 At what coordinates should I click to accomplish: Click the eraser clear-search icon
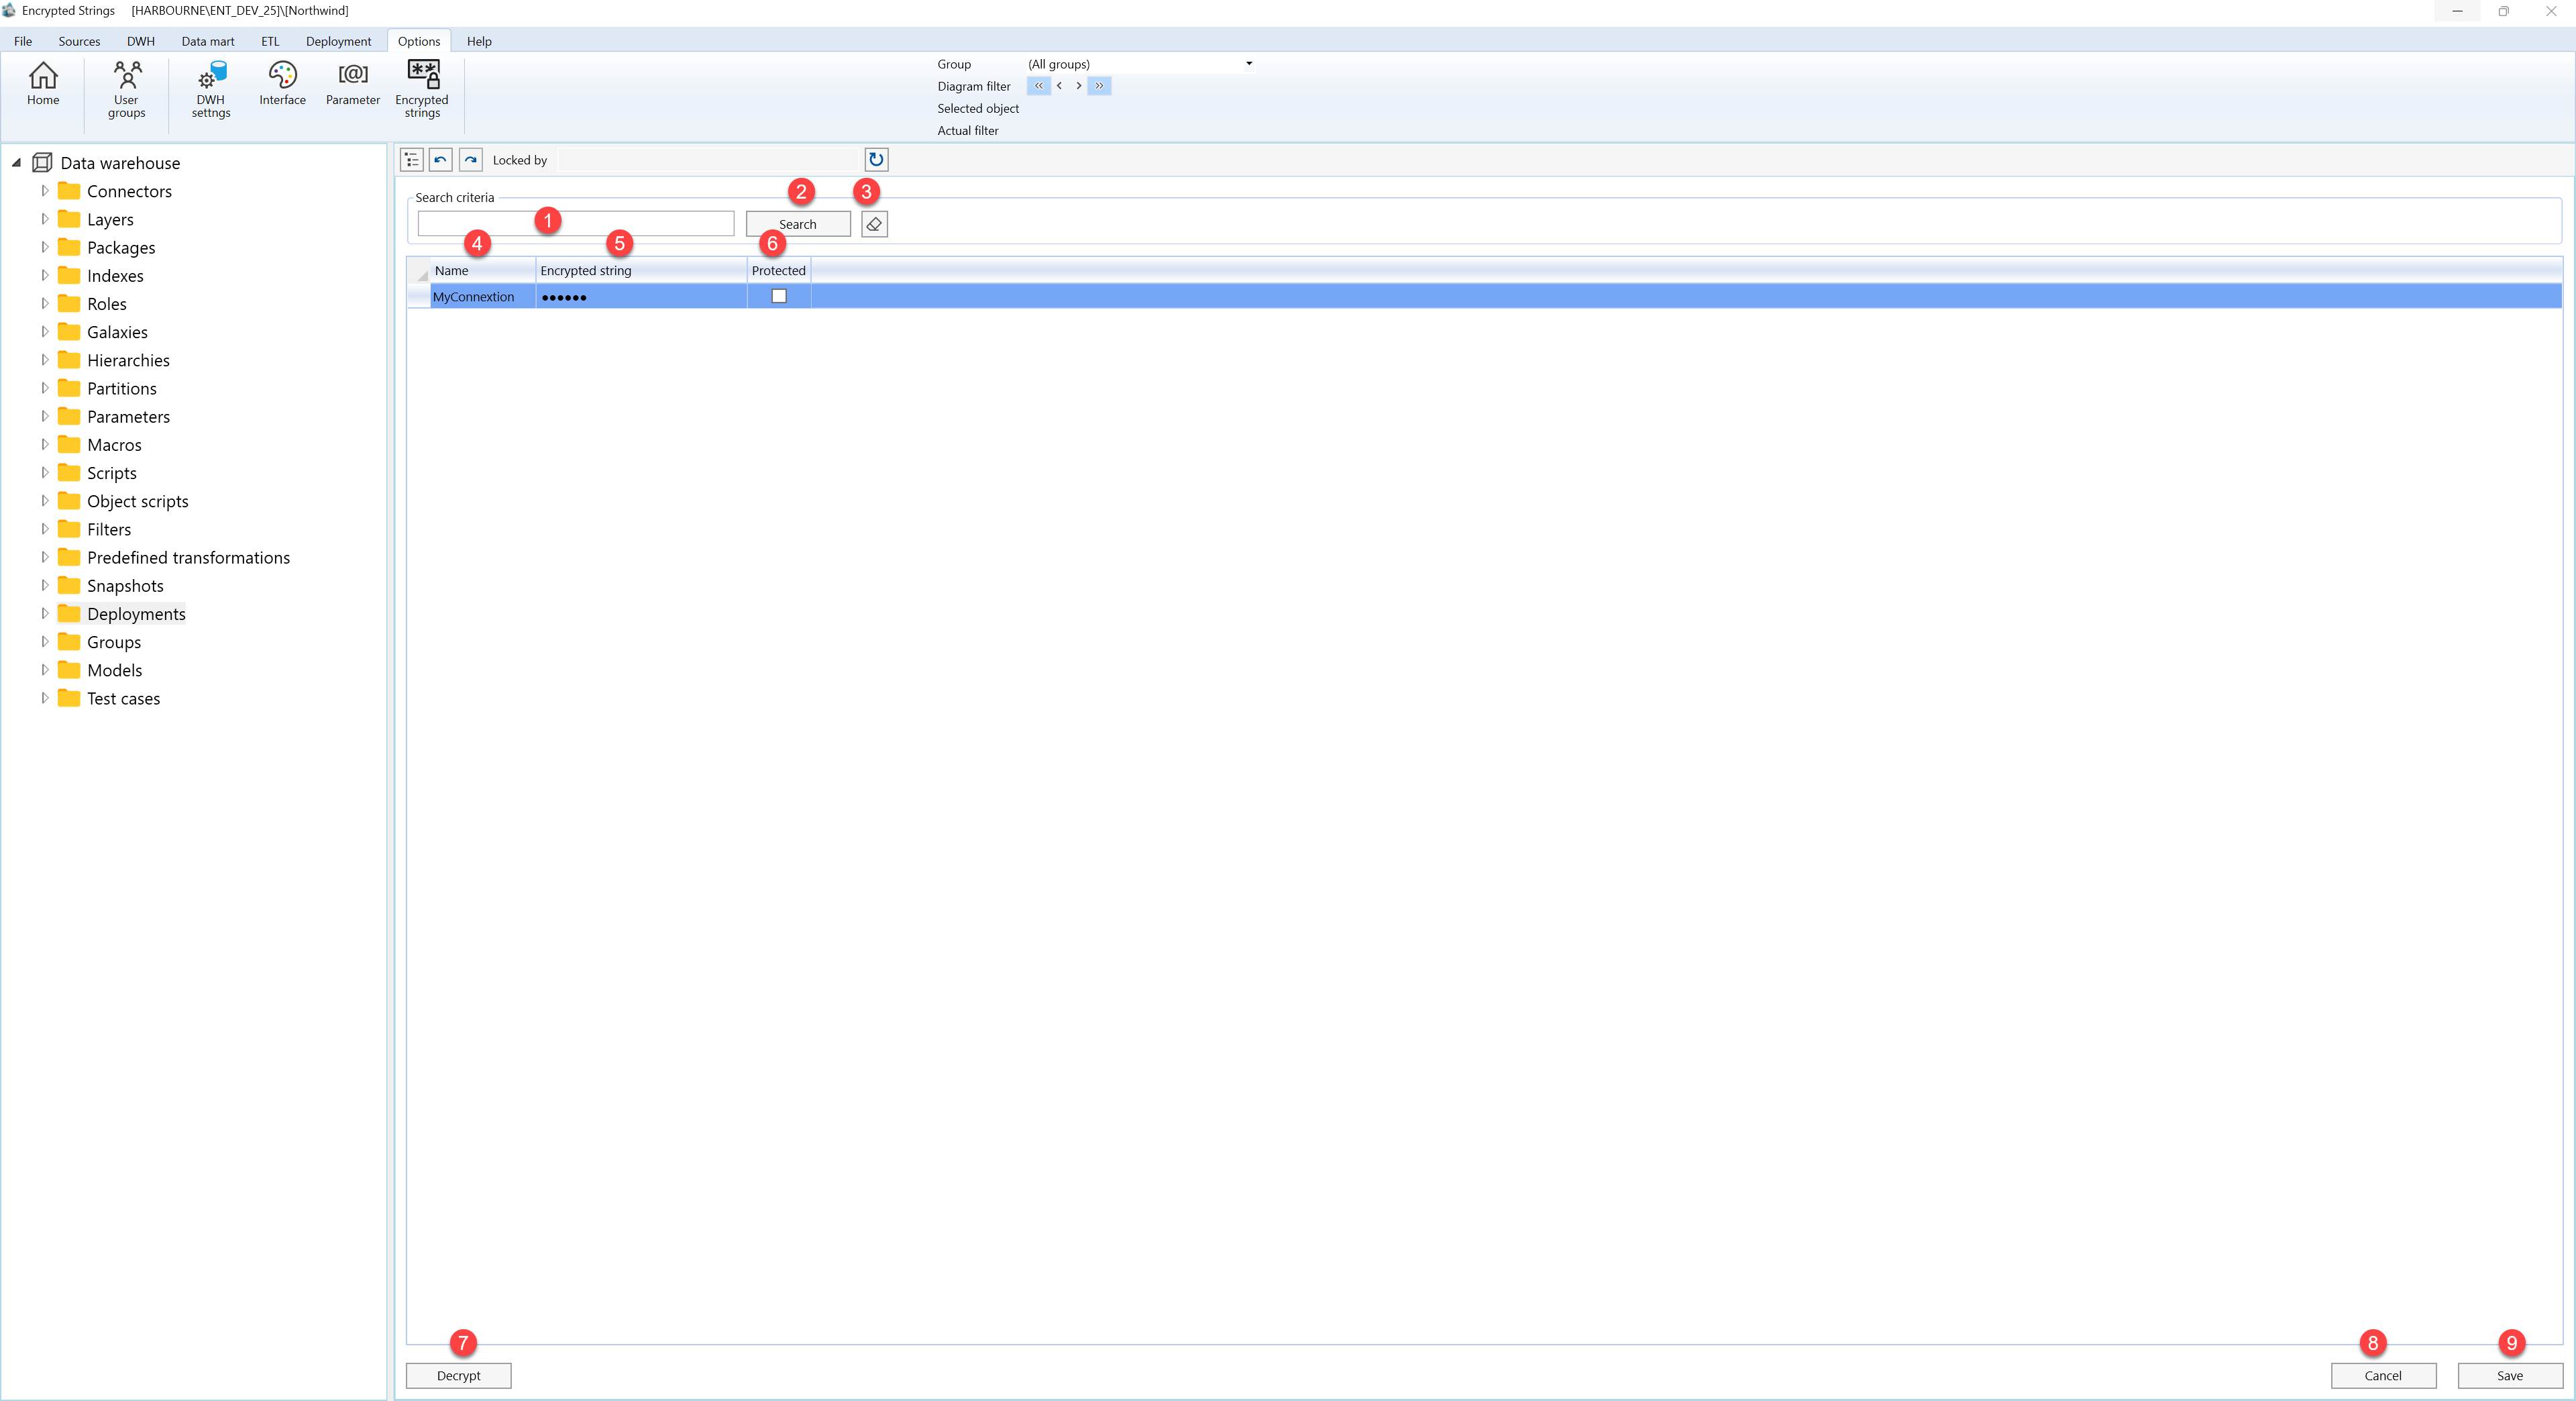point(874,224)
